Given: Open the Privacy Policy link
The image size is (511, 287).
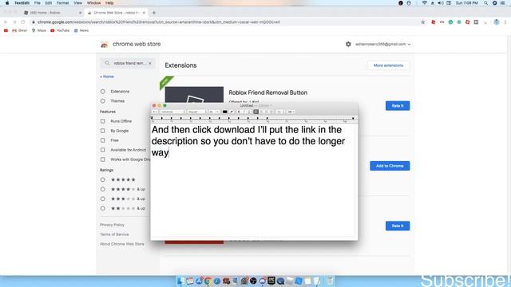Looking at the screenshot, I should point(112,225).
